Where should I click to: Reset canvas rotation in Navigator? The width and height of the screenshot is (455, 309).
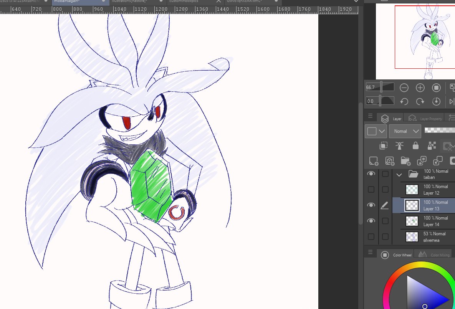coord(436,101)
